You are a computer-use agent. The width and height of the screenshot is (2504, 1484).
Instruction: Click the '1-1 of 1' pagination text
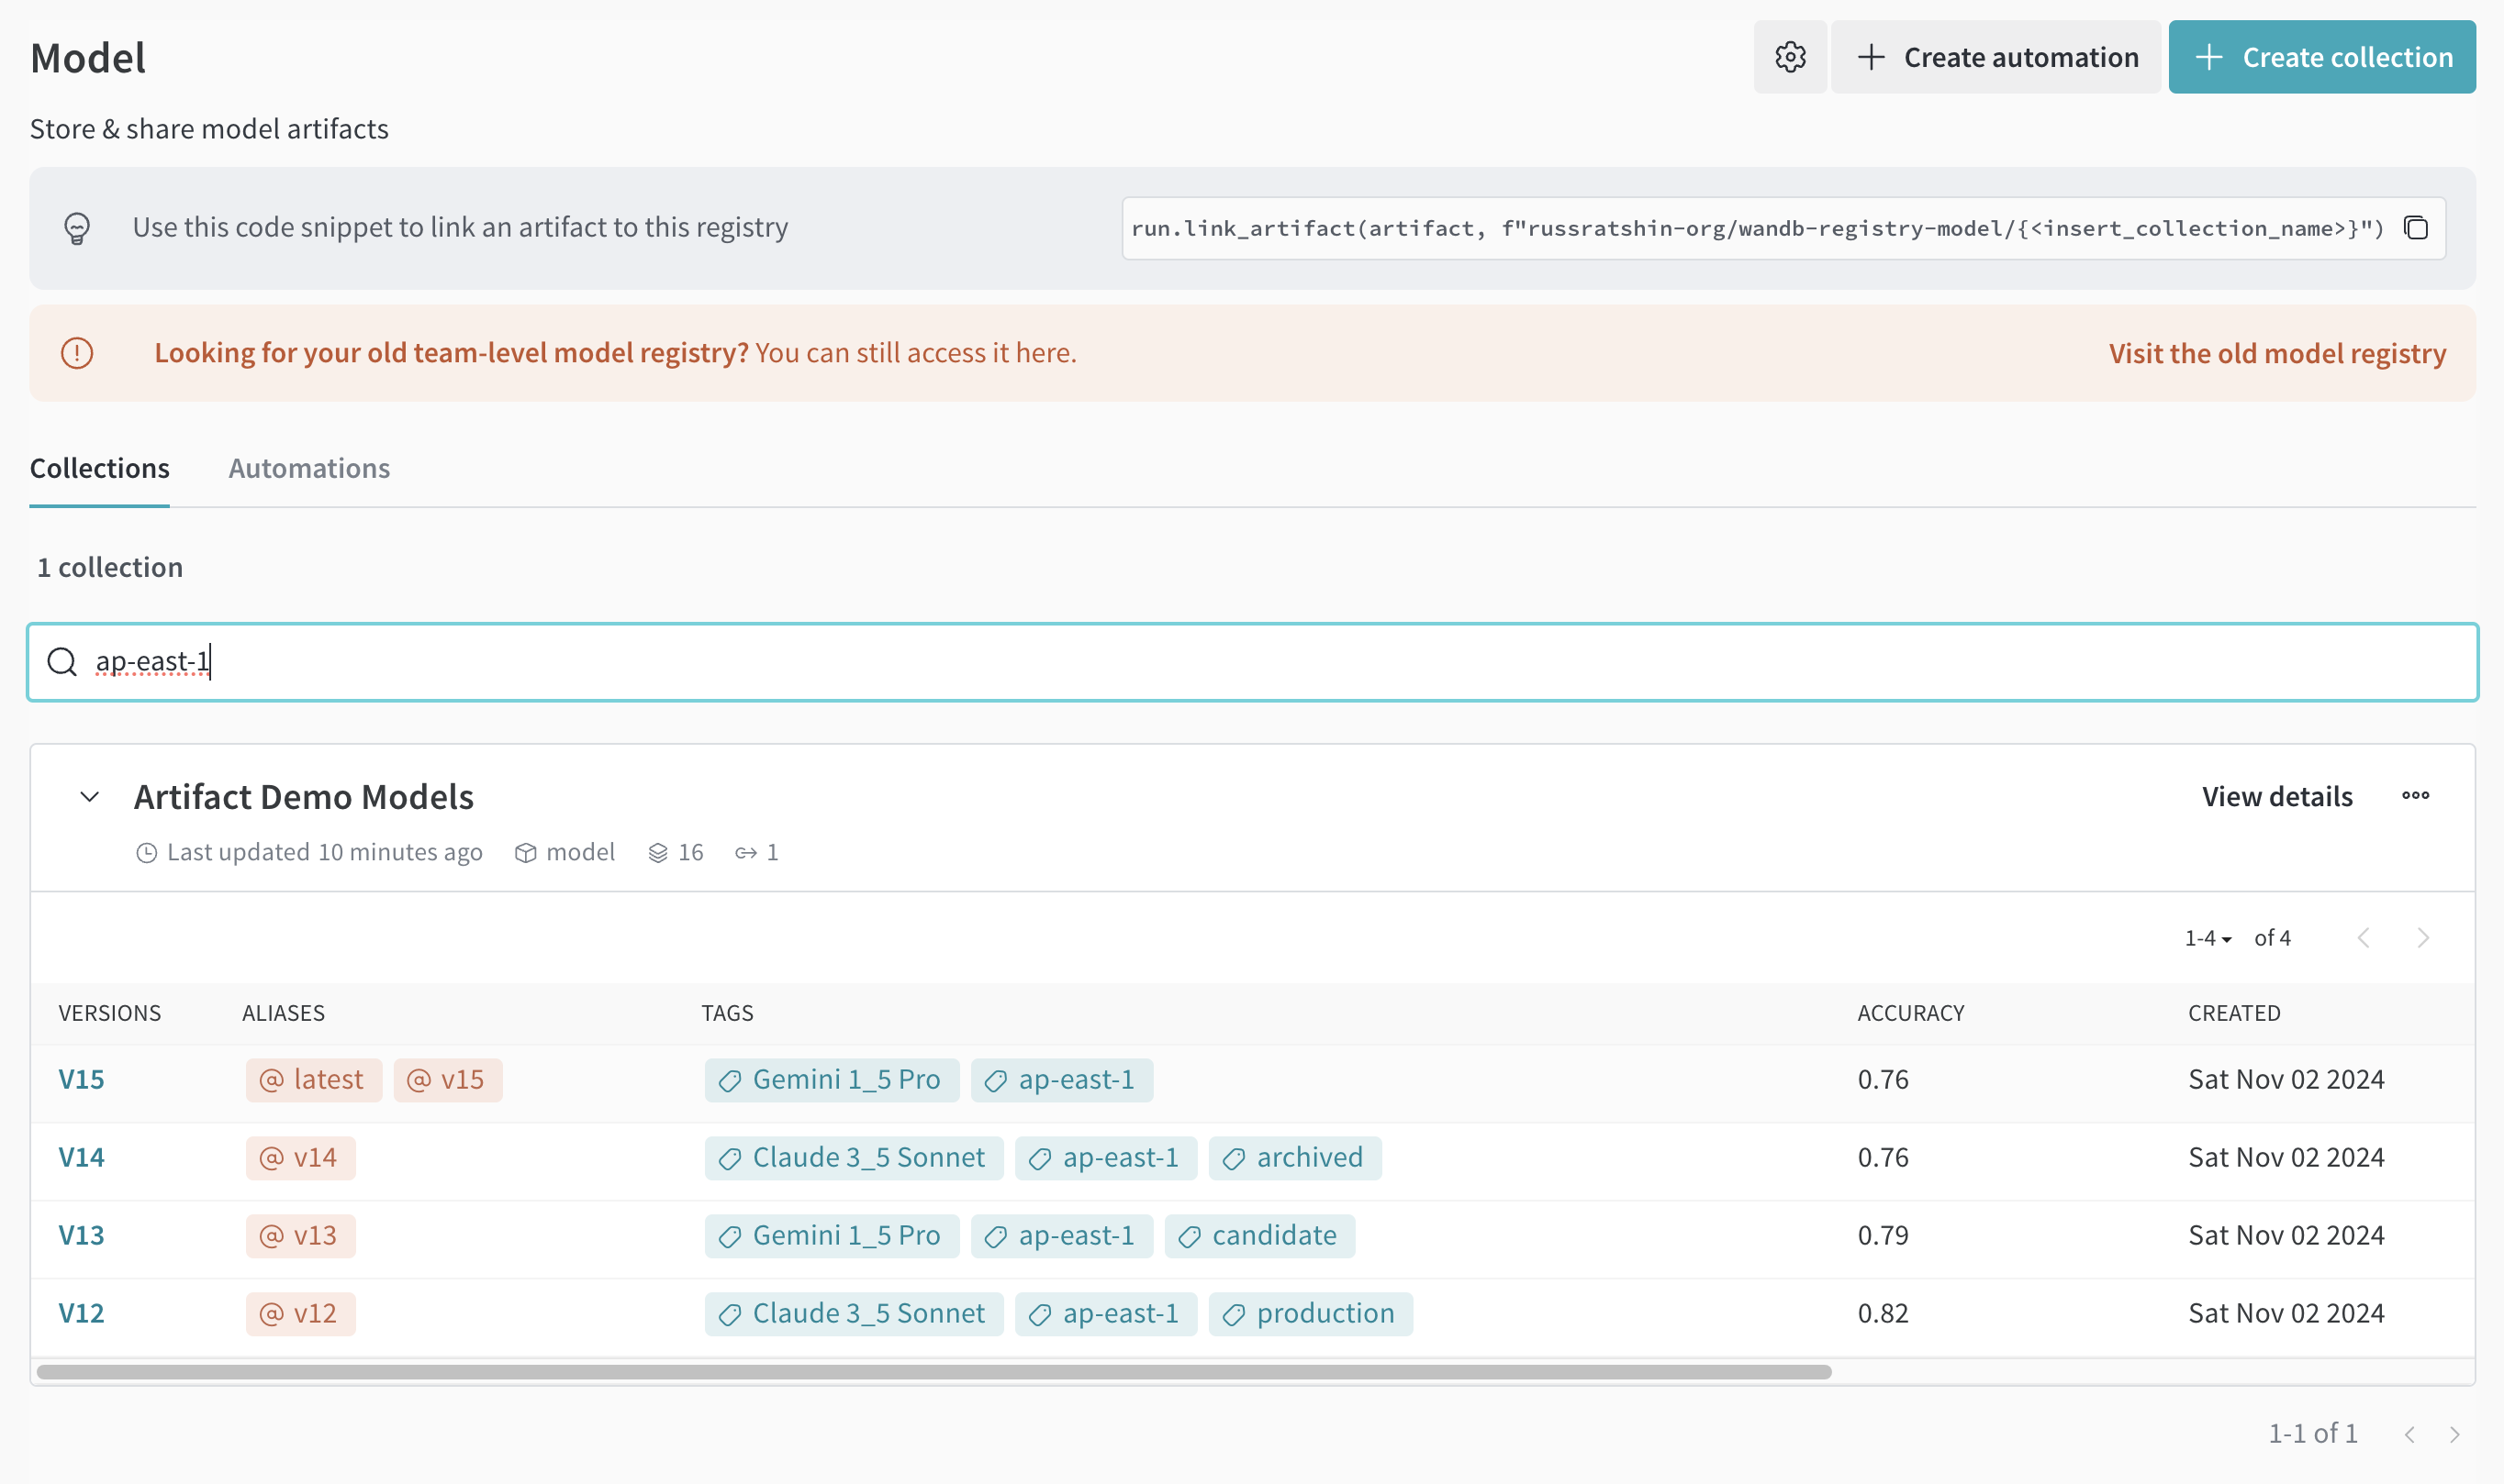point(2312,1434)
